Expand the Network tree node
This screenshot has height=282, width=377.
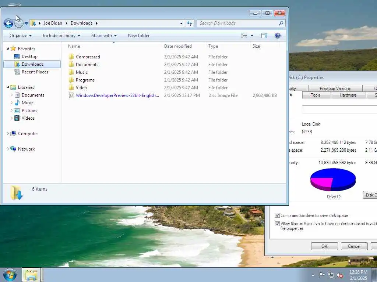pyautogui.click(x=8, y=149)
